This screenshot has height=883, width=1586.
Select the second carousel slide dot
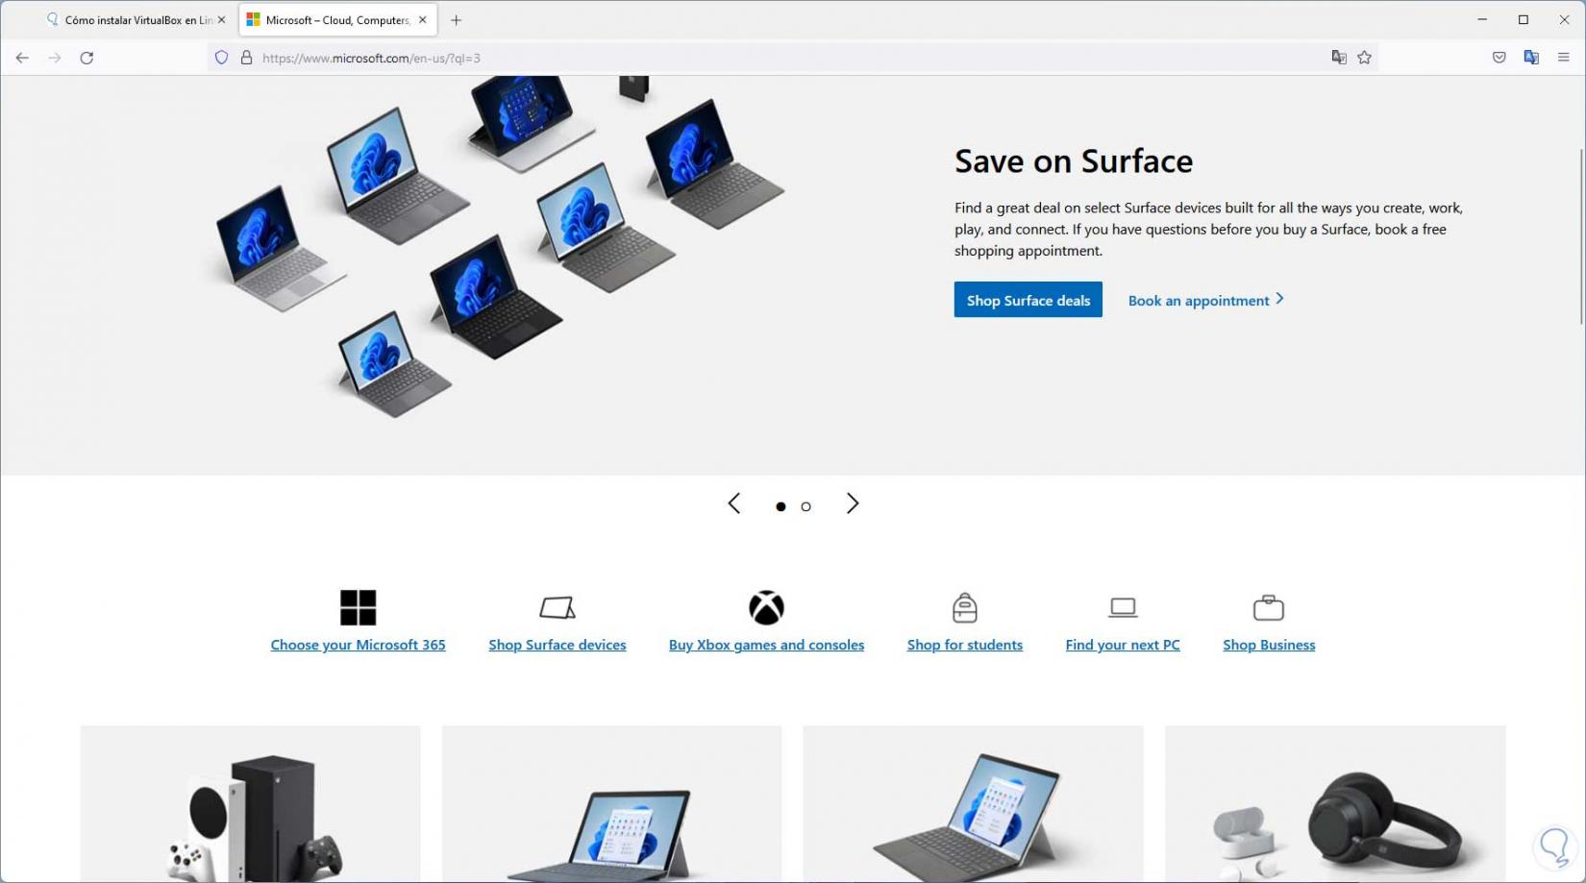(x=806, y=506)
